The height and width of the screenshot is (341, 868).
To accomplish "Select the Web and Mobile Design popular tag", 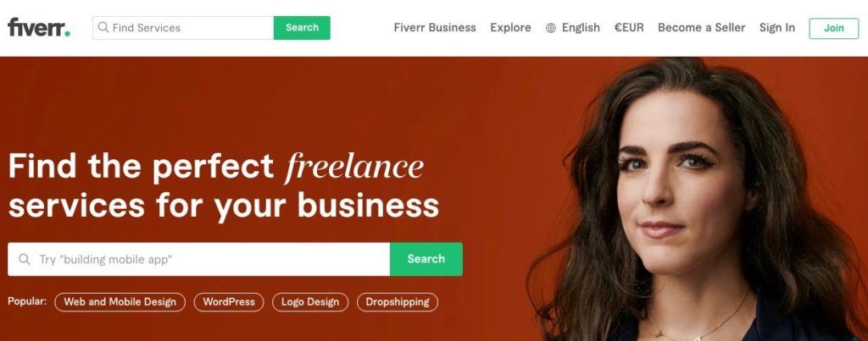I will click(x=120, y=302).
